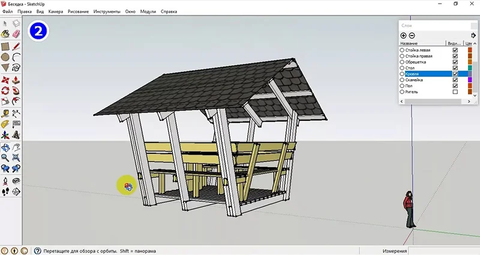The width and height of the screenshot is (480, 255).
Task: Click the help question mark in status bar
Action: point(37,251)
